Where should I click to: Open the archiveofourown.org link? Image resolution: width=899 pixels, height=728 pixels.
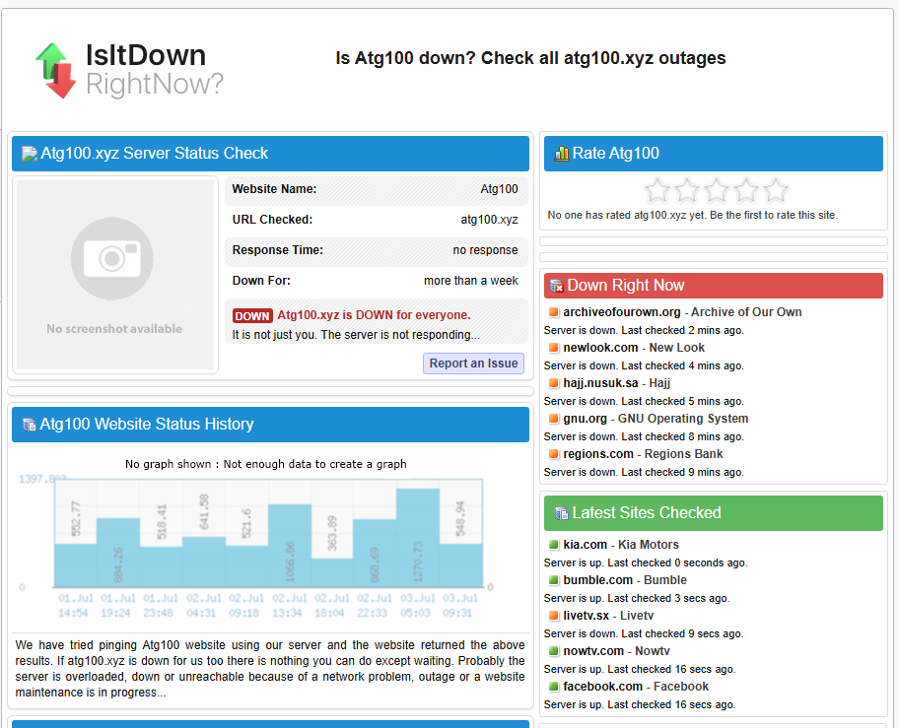(x=621, y=312)
